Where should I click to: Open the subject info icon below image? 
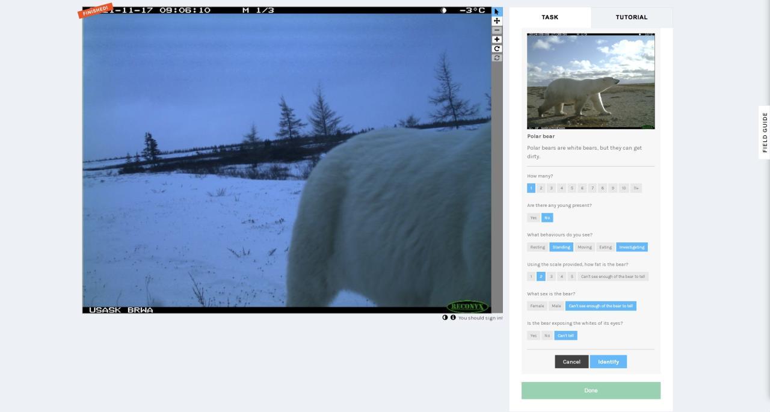(453, 318)
